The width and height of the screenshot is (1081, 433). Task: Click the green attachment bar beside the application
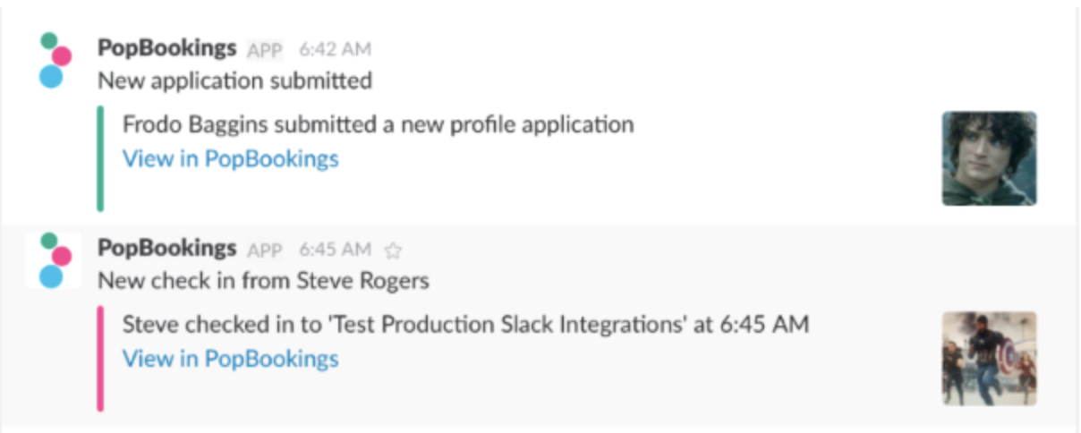100,159
